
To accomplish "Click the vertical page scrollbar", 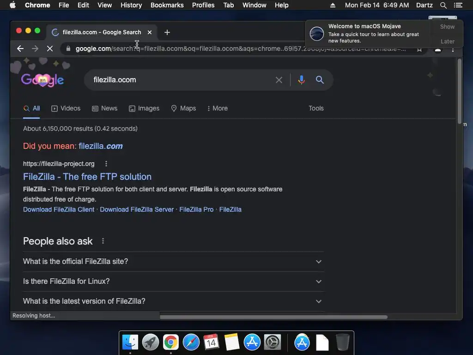I will [459, 91].
